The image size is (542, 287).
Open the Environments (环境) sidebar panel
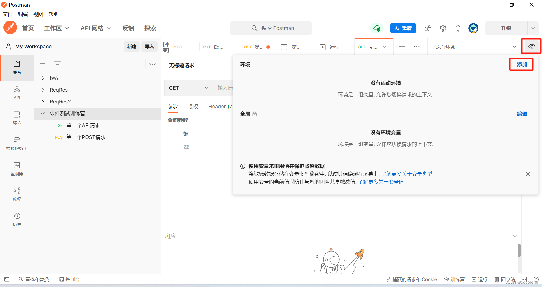click(17, 118)
